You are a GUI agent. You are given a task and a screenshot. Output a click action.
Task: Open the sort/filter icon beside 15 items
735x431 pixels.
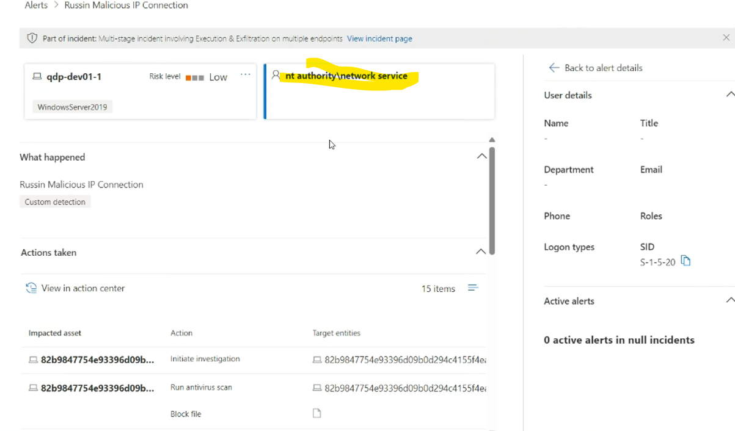pyautogui.click(x=474, y=288)
